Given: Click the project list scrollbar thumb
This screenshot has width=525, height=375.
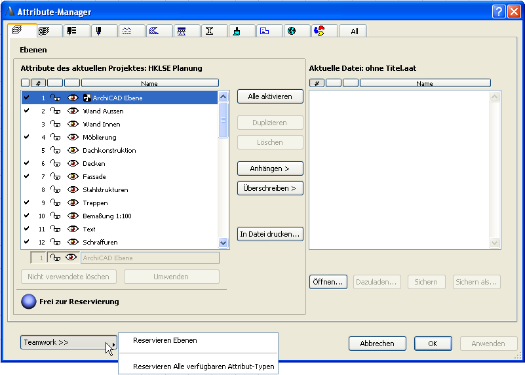Looking at the screenshot, I should [224, 120].
